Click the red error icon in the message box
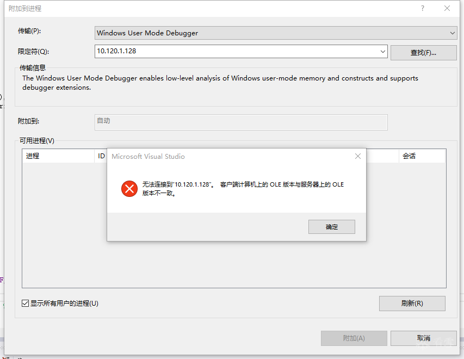The height and width of the screenshot is (359, 464). [129, 189]
